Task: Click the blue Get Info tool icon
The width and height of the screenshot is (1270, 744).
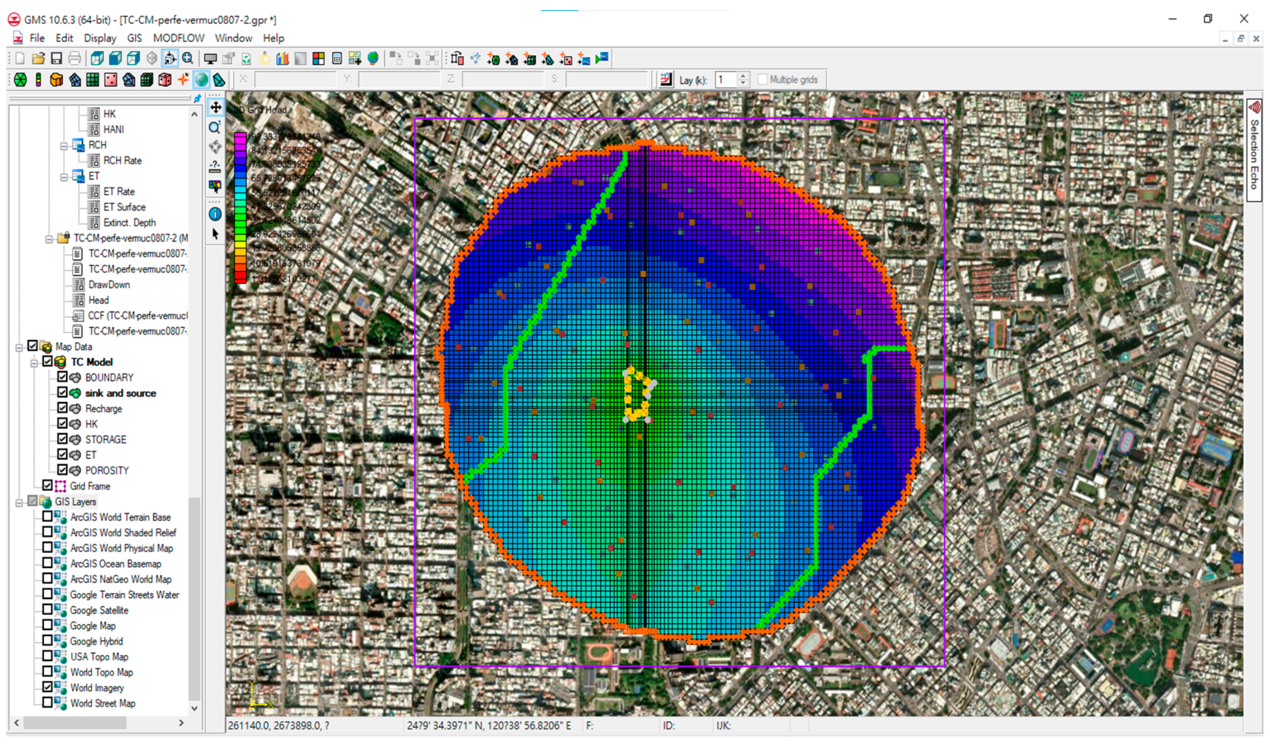Action: point(215,214)
